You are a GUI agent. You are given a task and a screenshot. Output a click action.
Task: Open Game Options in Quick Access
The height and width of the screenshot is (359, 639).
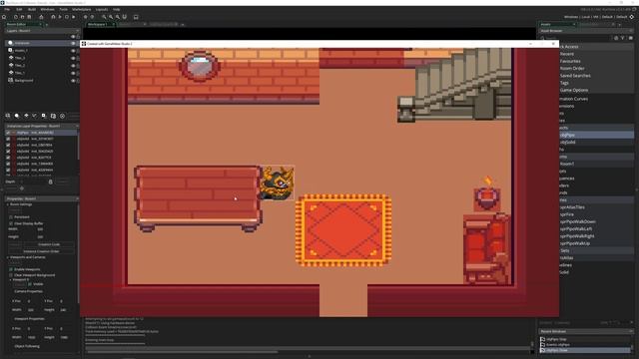[574, 90]
